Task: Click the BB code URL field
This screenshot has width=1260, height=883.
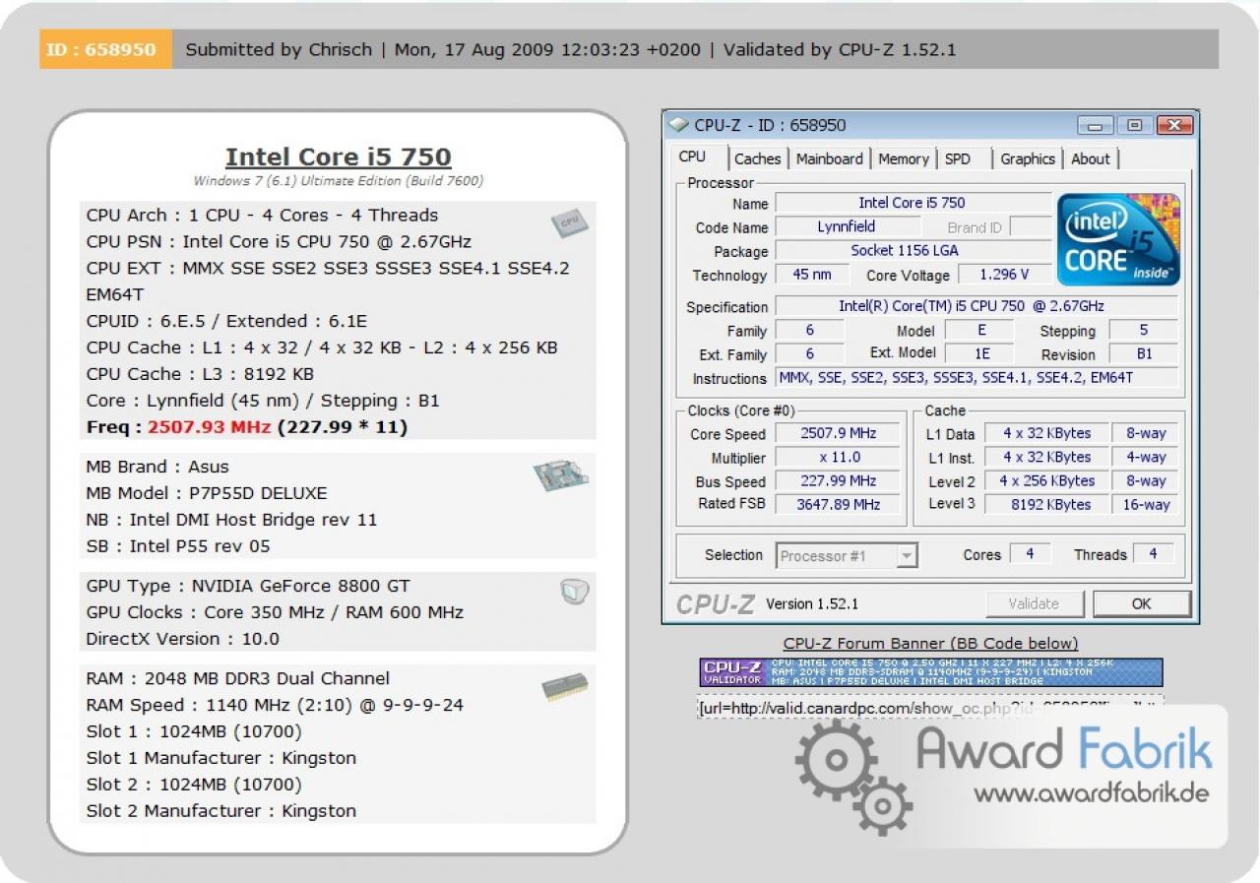Action: click(x=930, y=707)
